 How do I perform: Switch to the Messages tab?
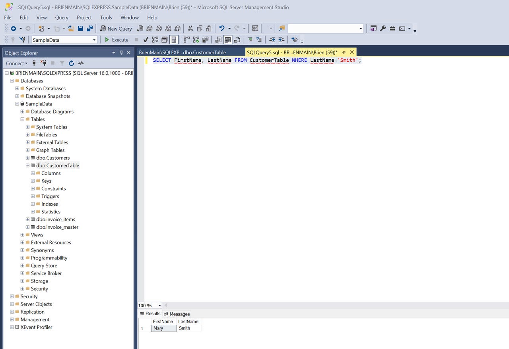coord(177,314)
